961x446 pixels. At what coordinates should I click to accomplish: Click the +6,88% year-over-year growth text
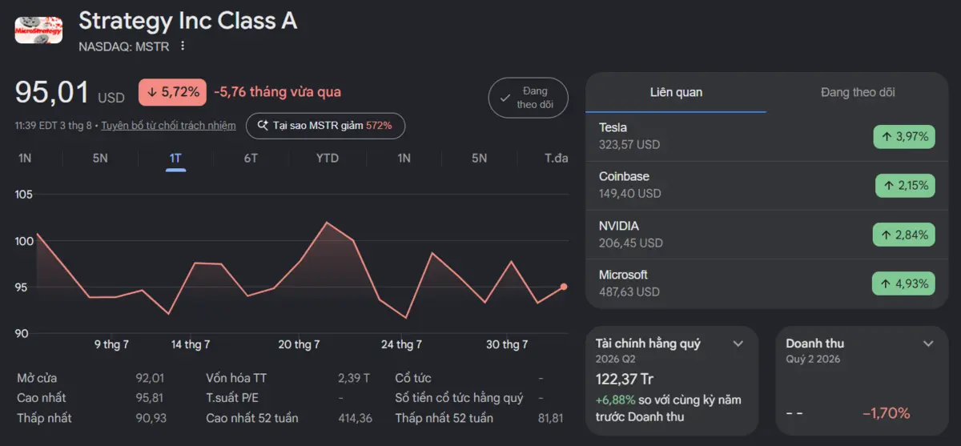616,399
